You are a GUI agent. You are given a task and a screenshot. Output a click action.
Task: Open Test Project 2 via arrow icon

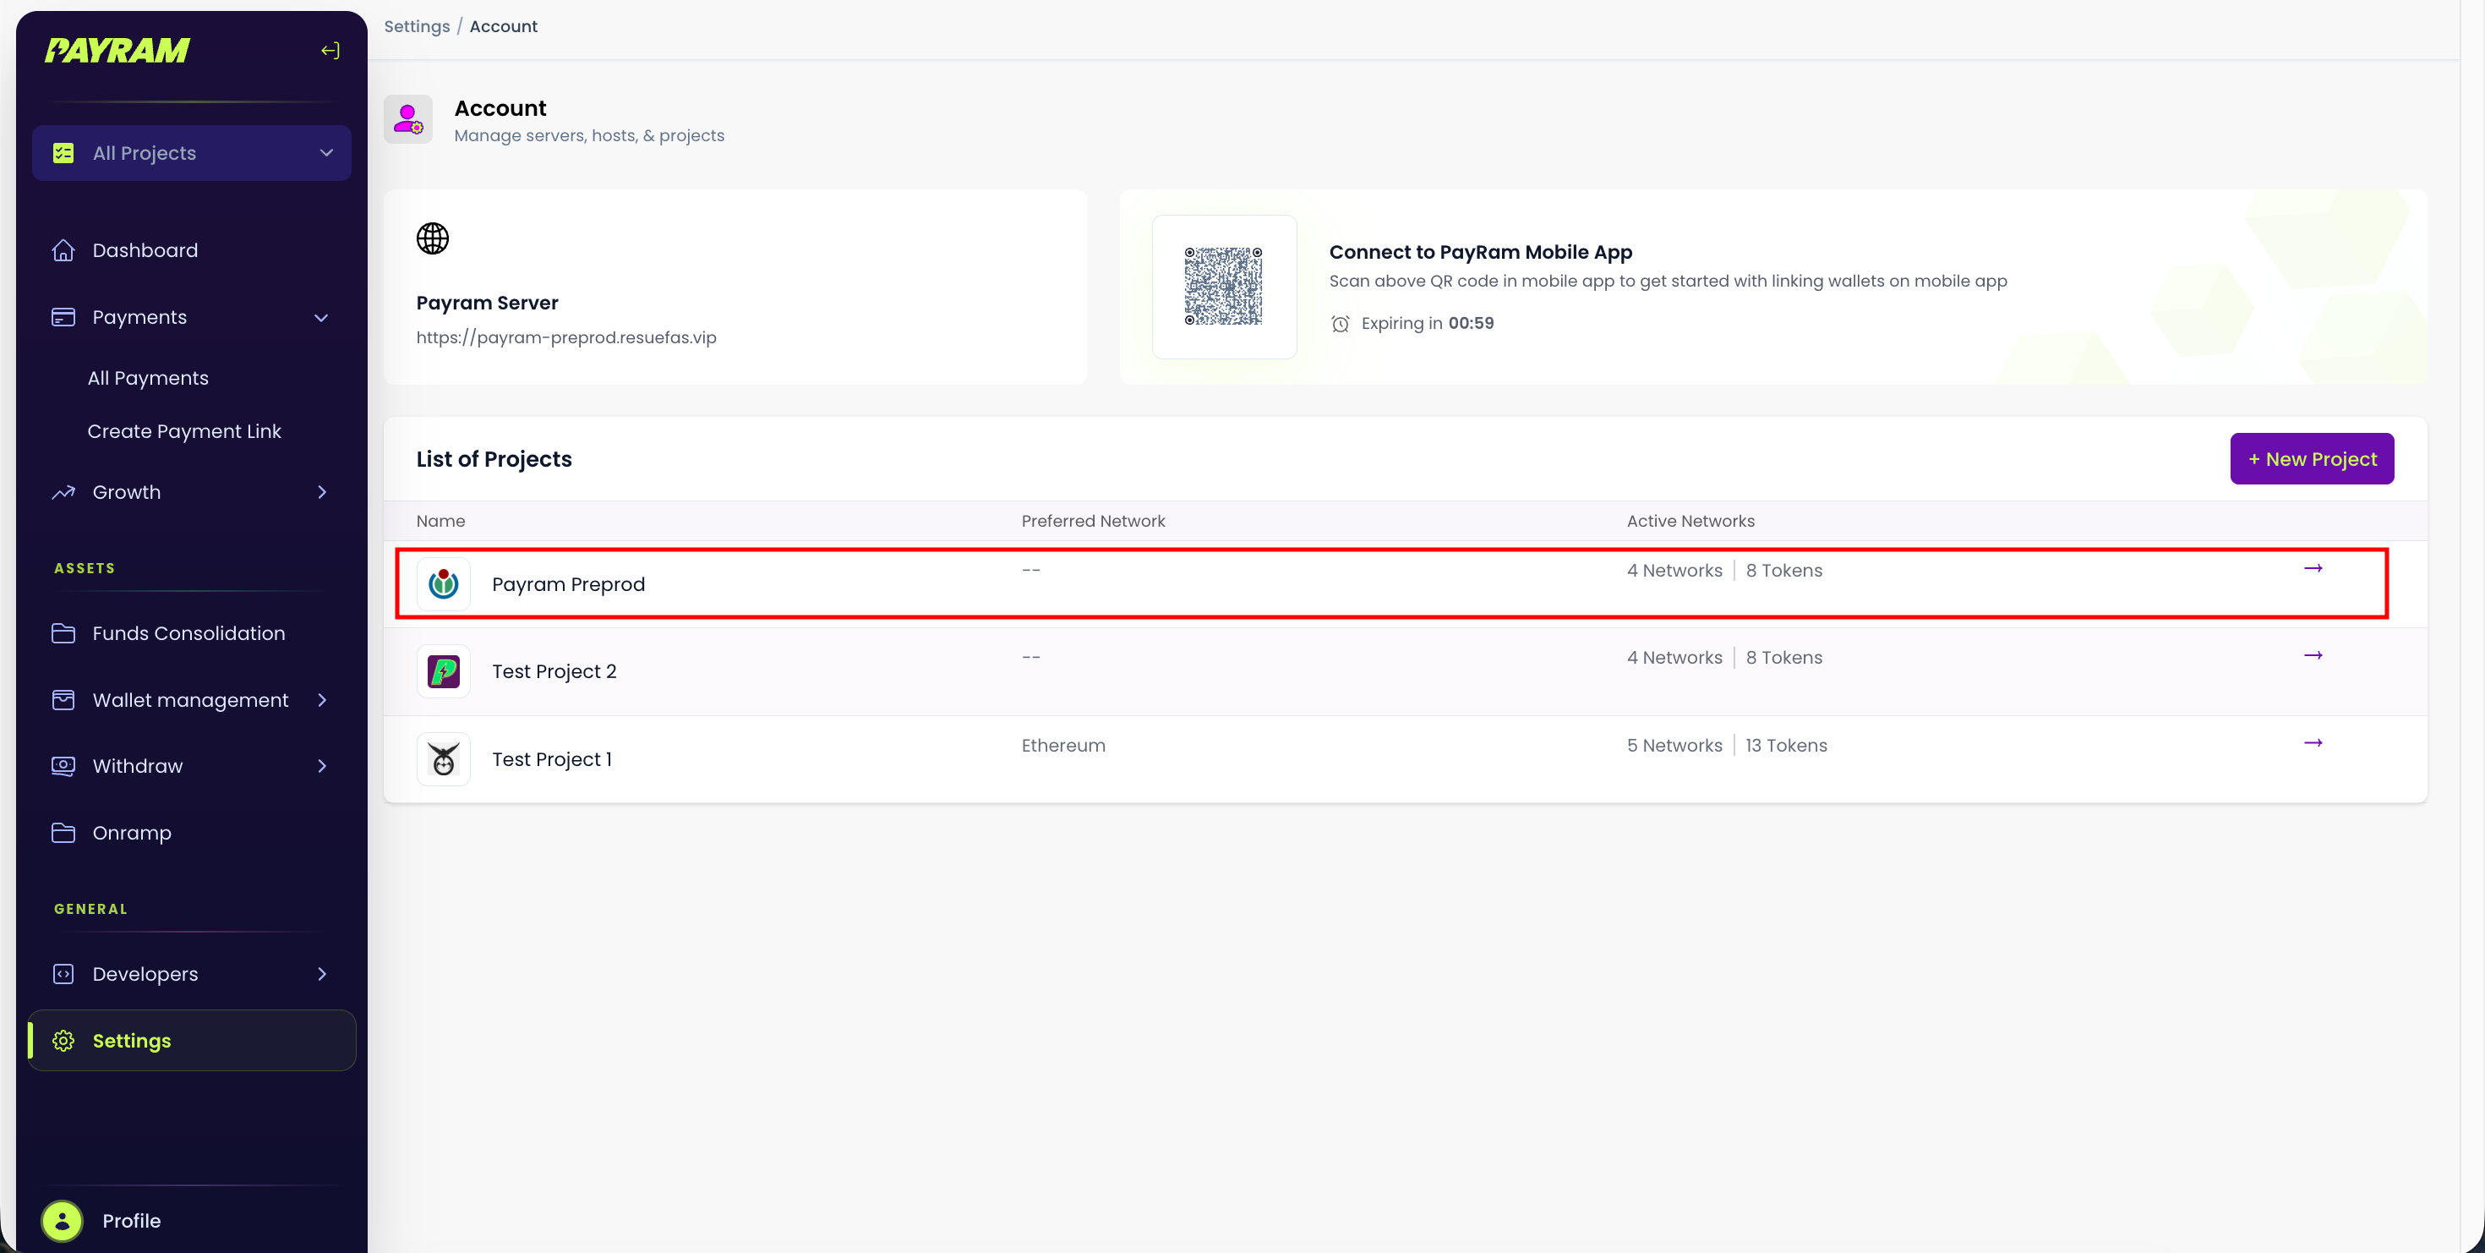pyautogui.click(x=2313, y=656)
